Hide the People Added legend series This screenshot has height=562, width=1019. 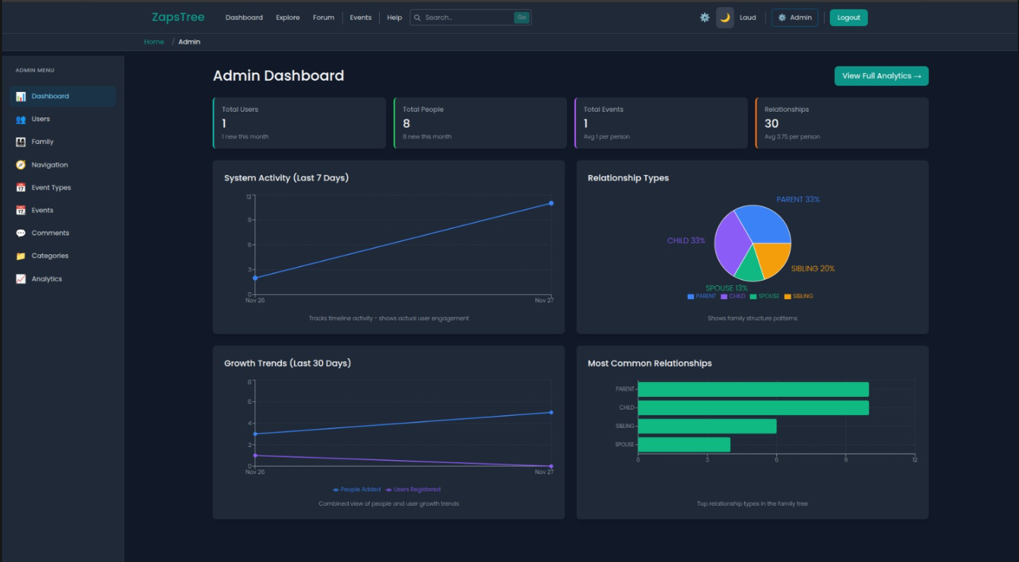(x=357, y=490)
